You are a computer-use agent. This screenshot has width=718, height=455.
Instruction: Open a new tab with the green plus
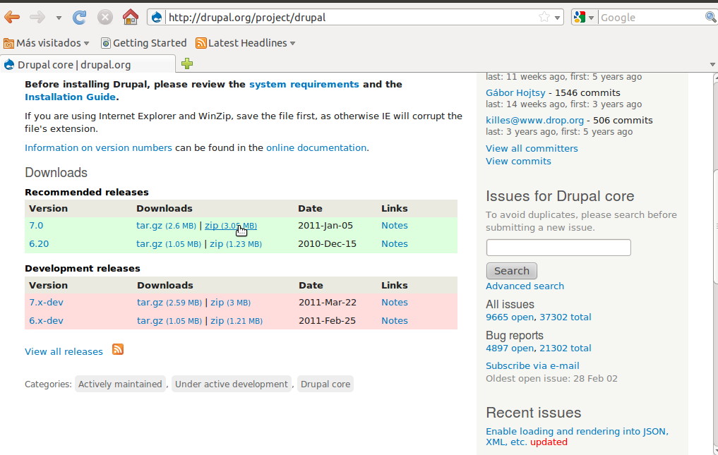[186, 63]
